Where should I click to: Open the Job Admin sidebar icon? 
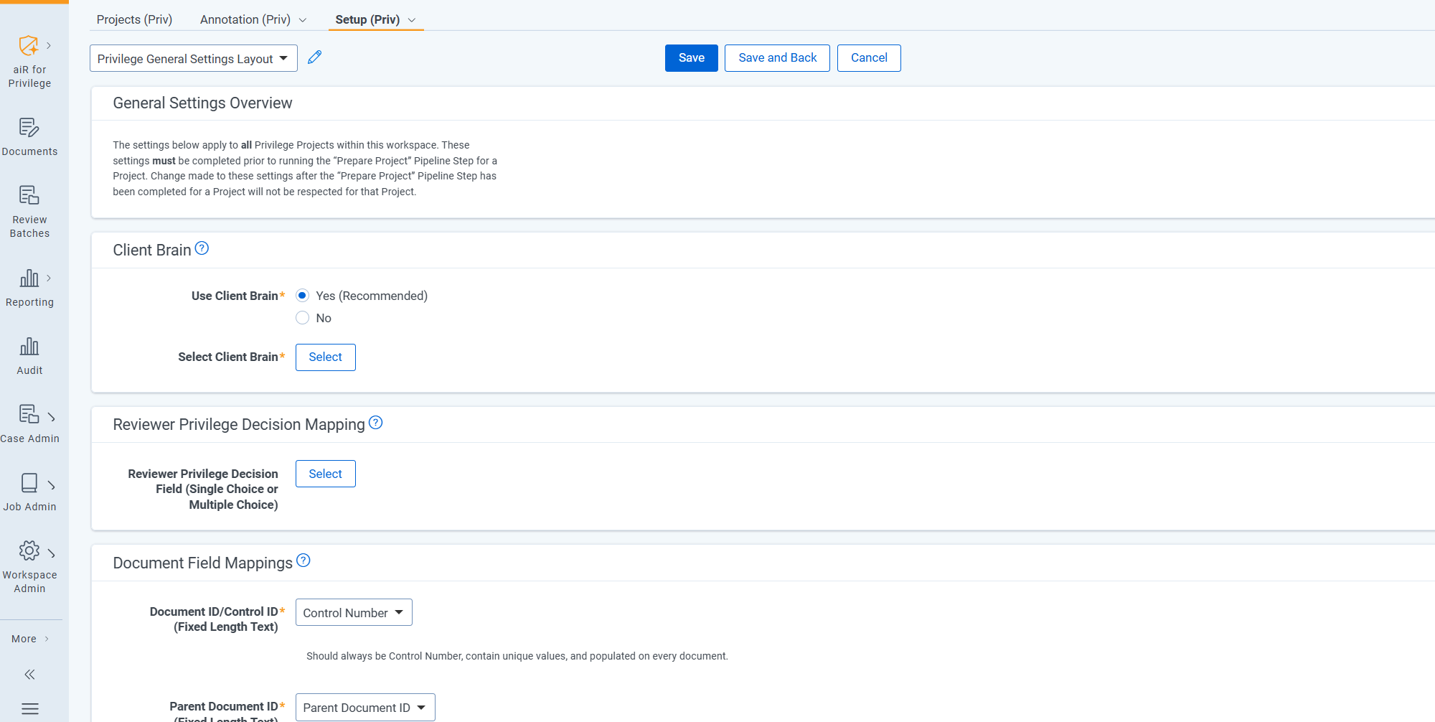29,482
